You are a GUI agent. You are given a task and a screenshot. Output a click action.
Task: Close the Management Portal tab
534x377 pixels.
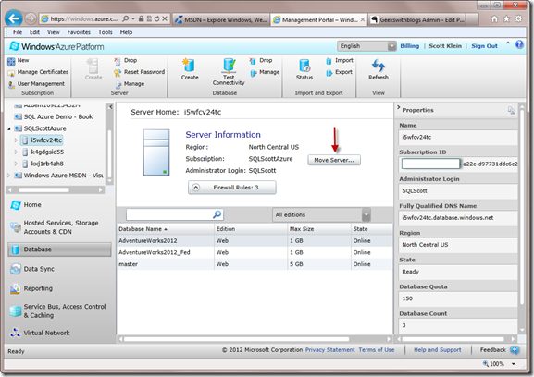click(x=363, y=20)
